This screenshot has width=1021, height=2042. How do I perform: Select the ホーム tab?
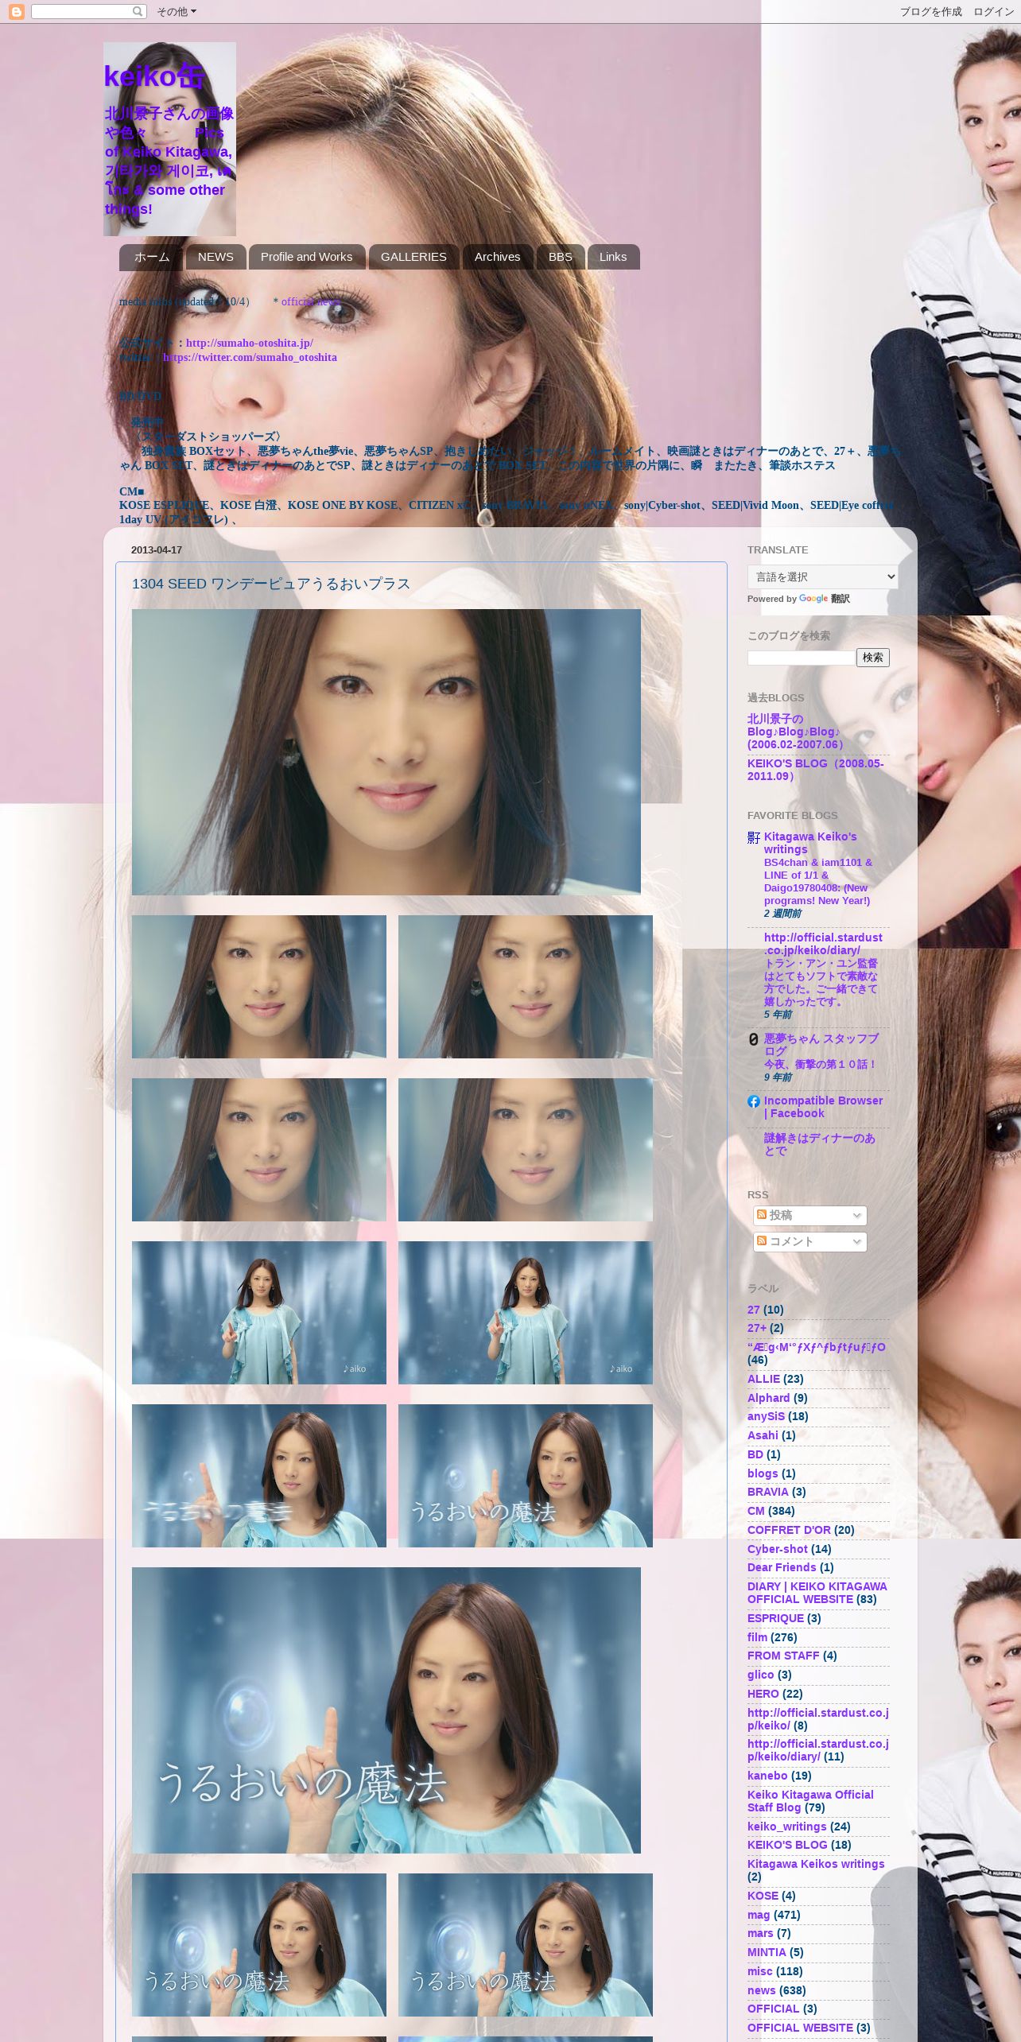coord(151,257)
